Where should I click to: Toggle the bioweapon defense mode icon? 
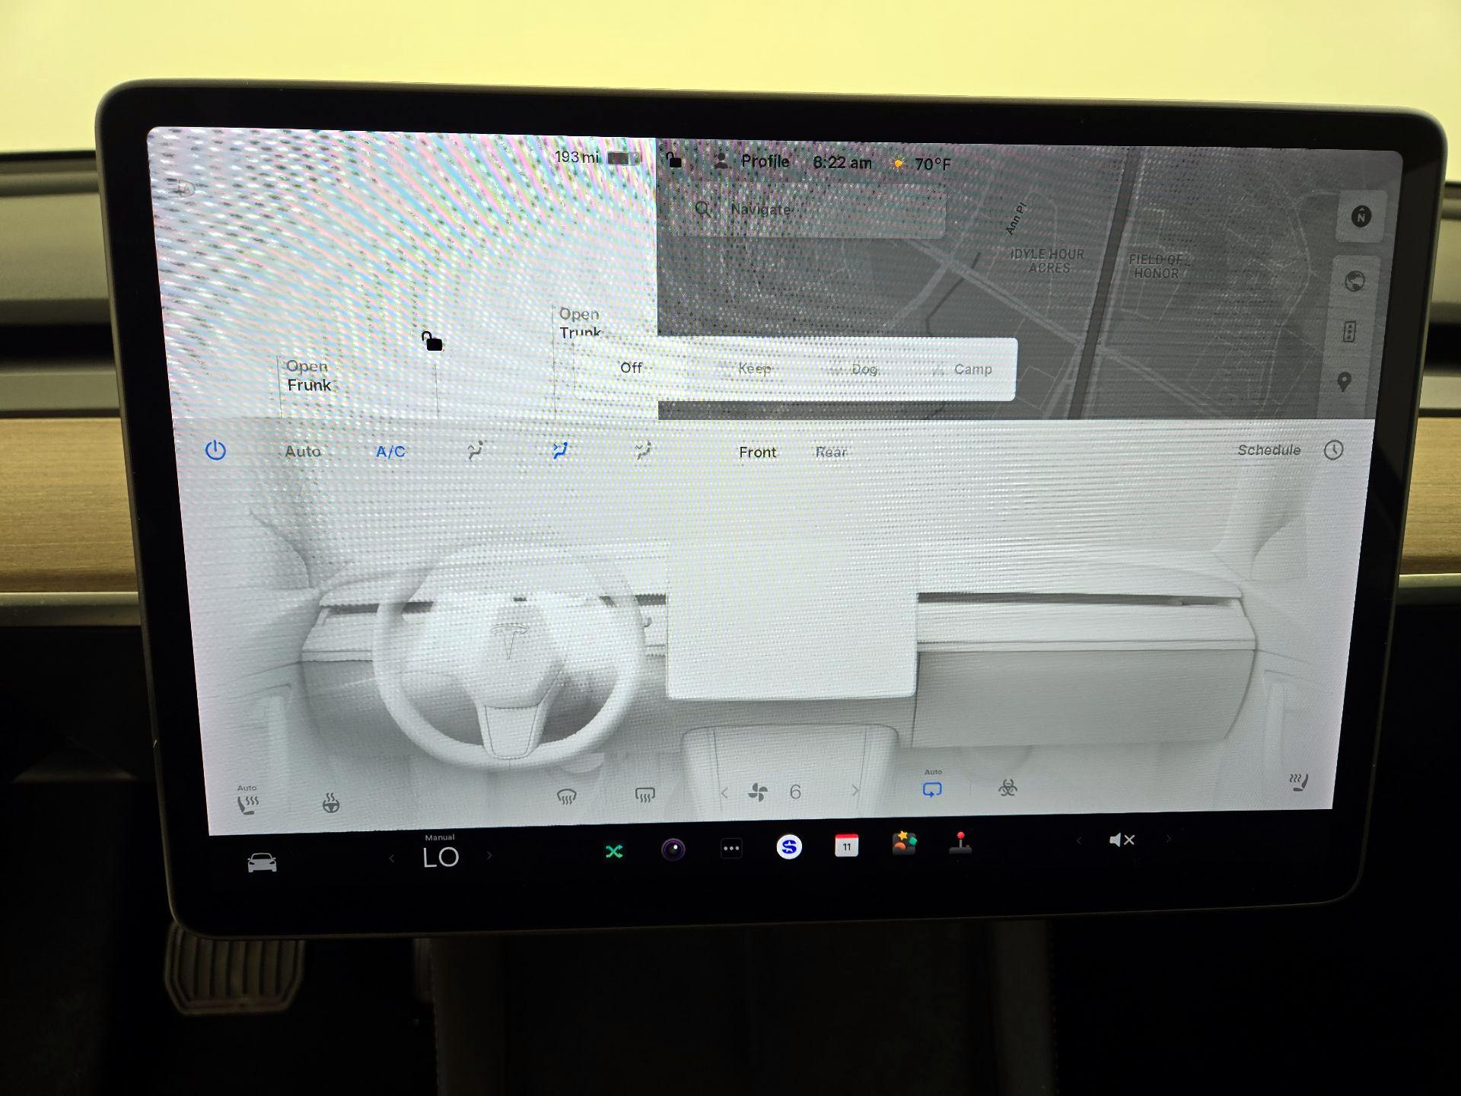tap(1007, 789)
